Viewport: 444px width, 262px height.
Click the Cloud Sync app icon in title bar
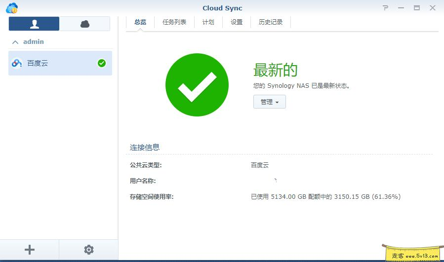12,8
